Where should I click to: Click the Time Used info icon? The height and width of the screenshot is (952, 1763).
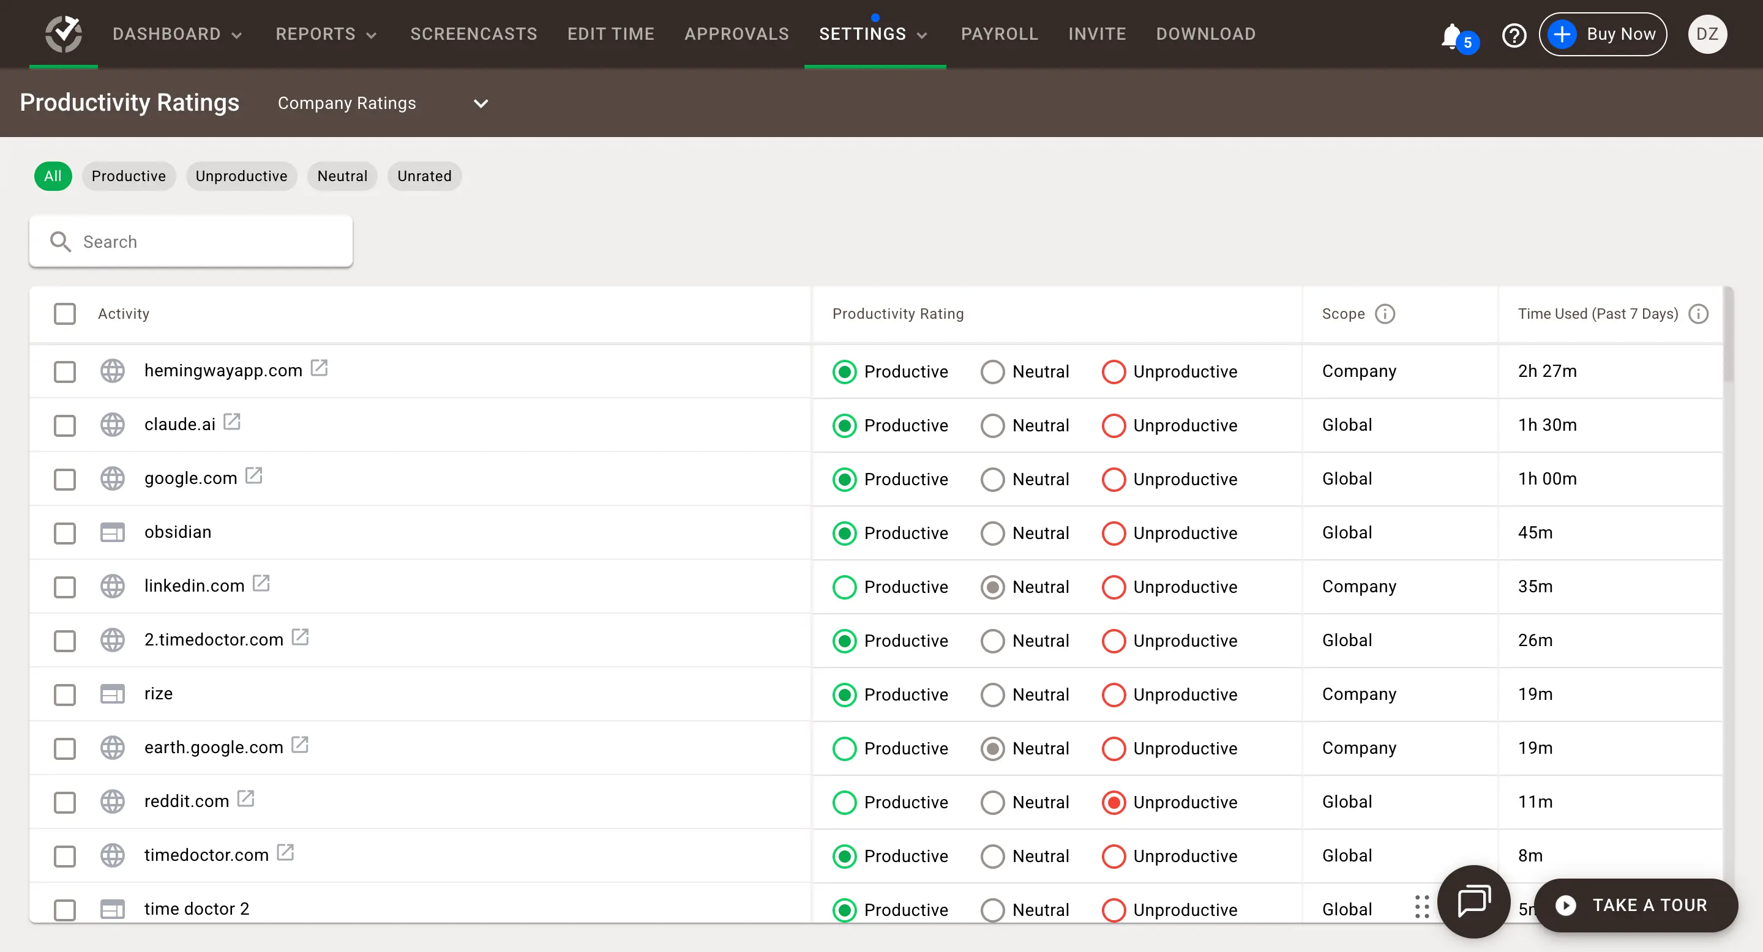[1699, 314]
